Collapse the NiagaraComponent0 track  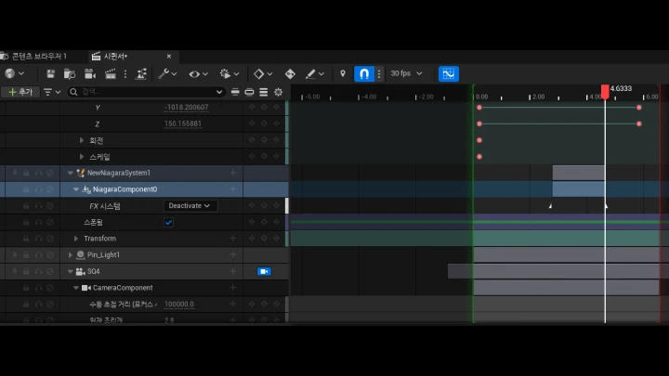point(76,189)
